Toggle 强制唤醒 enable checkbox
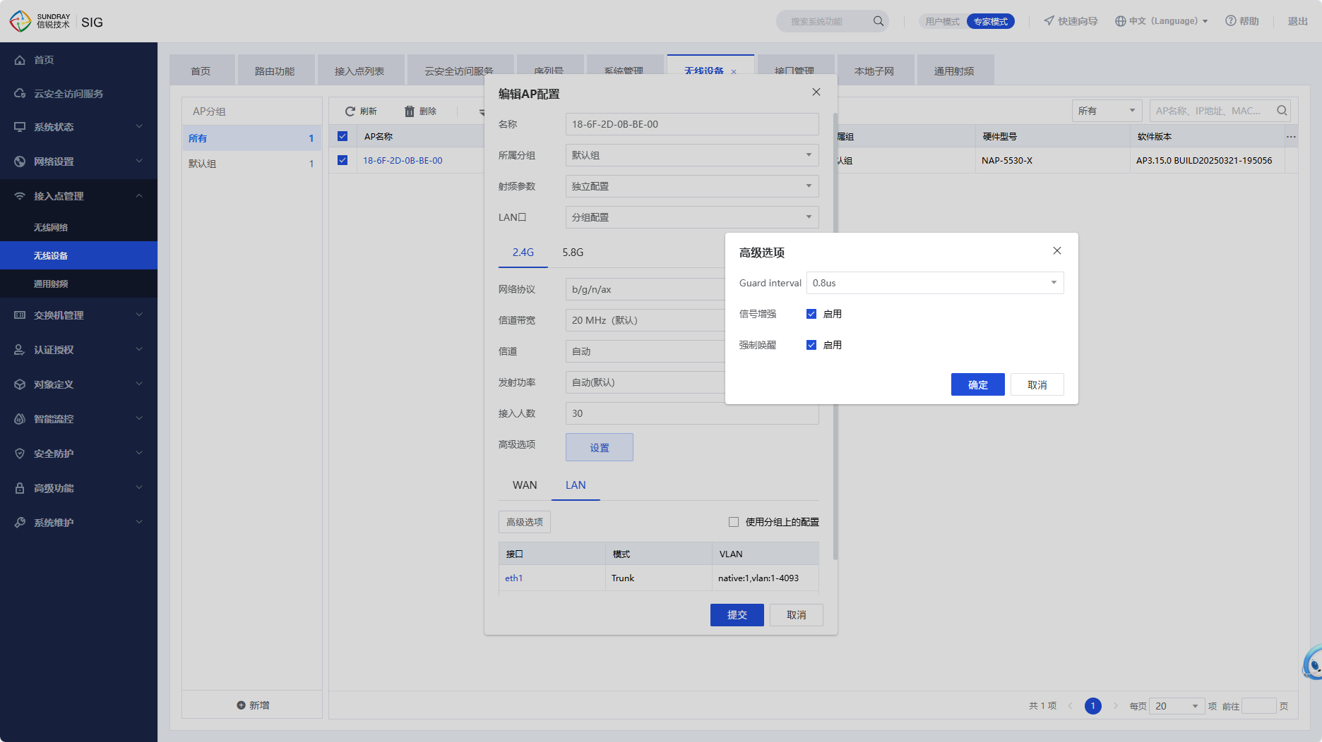 pyautogui.click(x=811, y=345)
